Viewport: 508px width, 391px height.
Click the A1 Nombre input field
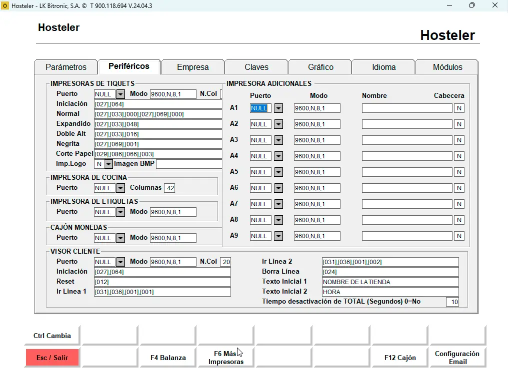coord(407,108)
